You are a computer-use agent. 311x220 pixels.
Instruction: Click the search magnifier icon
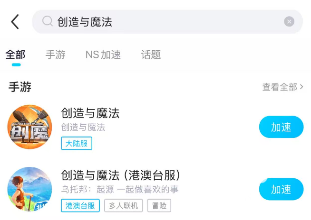pyautogui.click(x=47, y=21)
